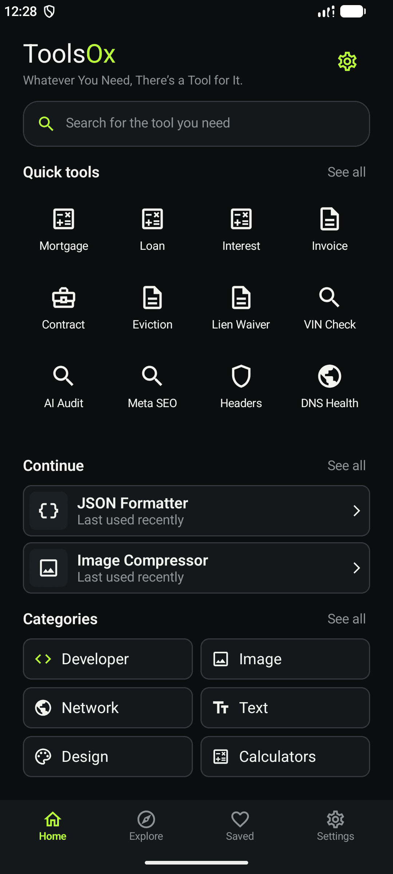This screenshot has height=874, width=393.
Task: Launch the Interest calculator tool
Action: (x=241, y=230)
